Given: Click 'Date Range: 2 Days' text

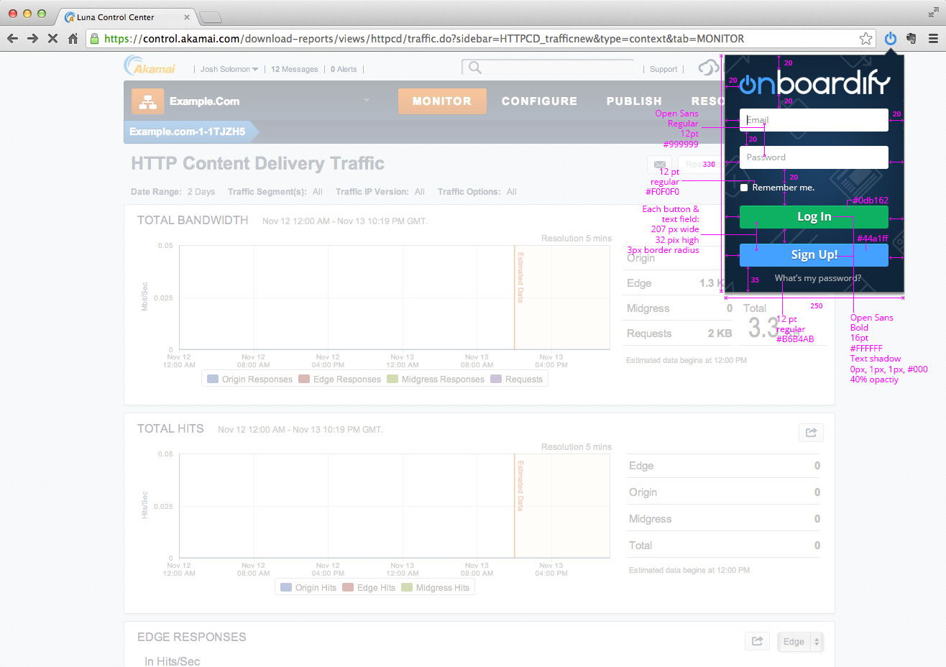Looking at the screenshot, I should tap(173, 192).
